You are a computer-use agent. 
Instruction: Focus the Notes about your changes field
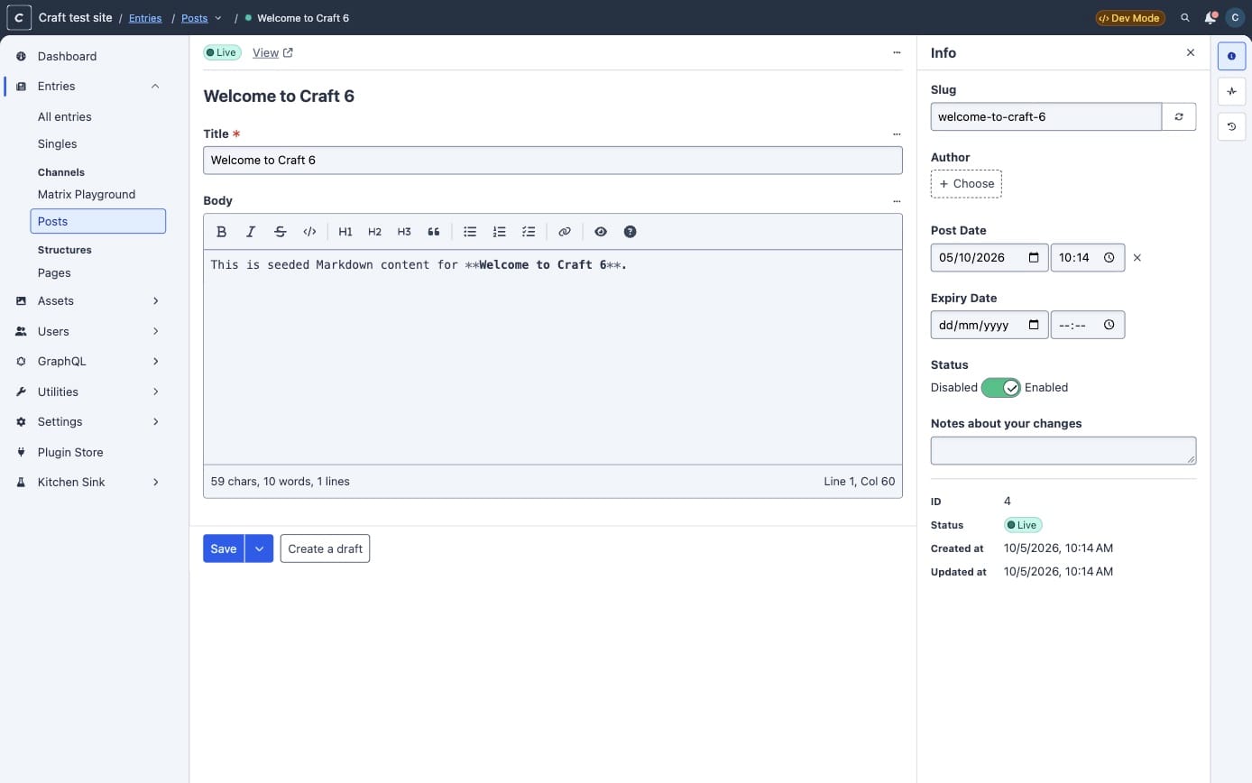1063,451
